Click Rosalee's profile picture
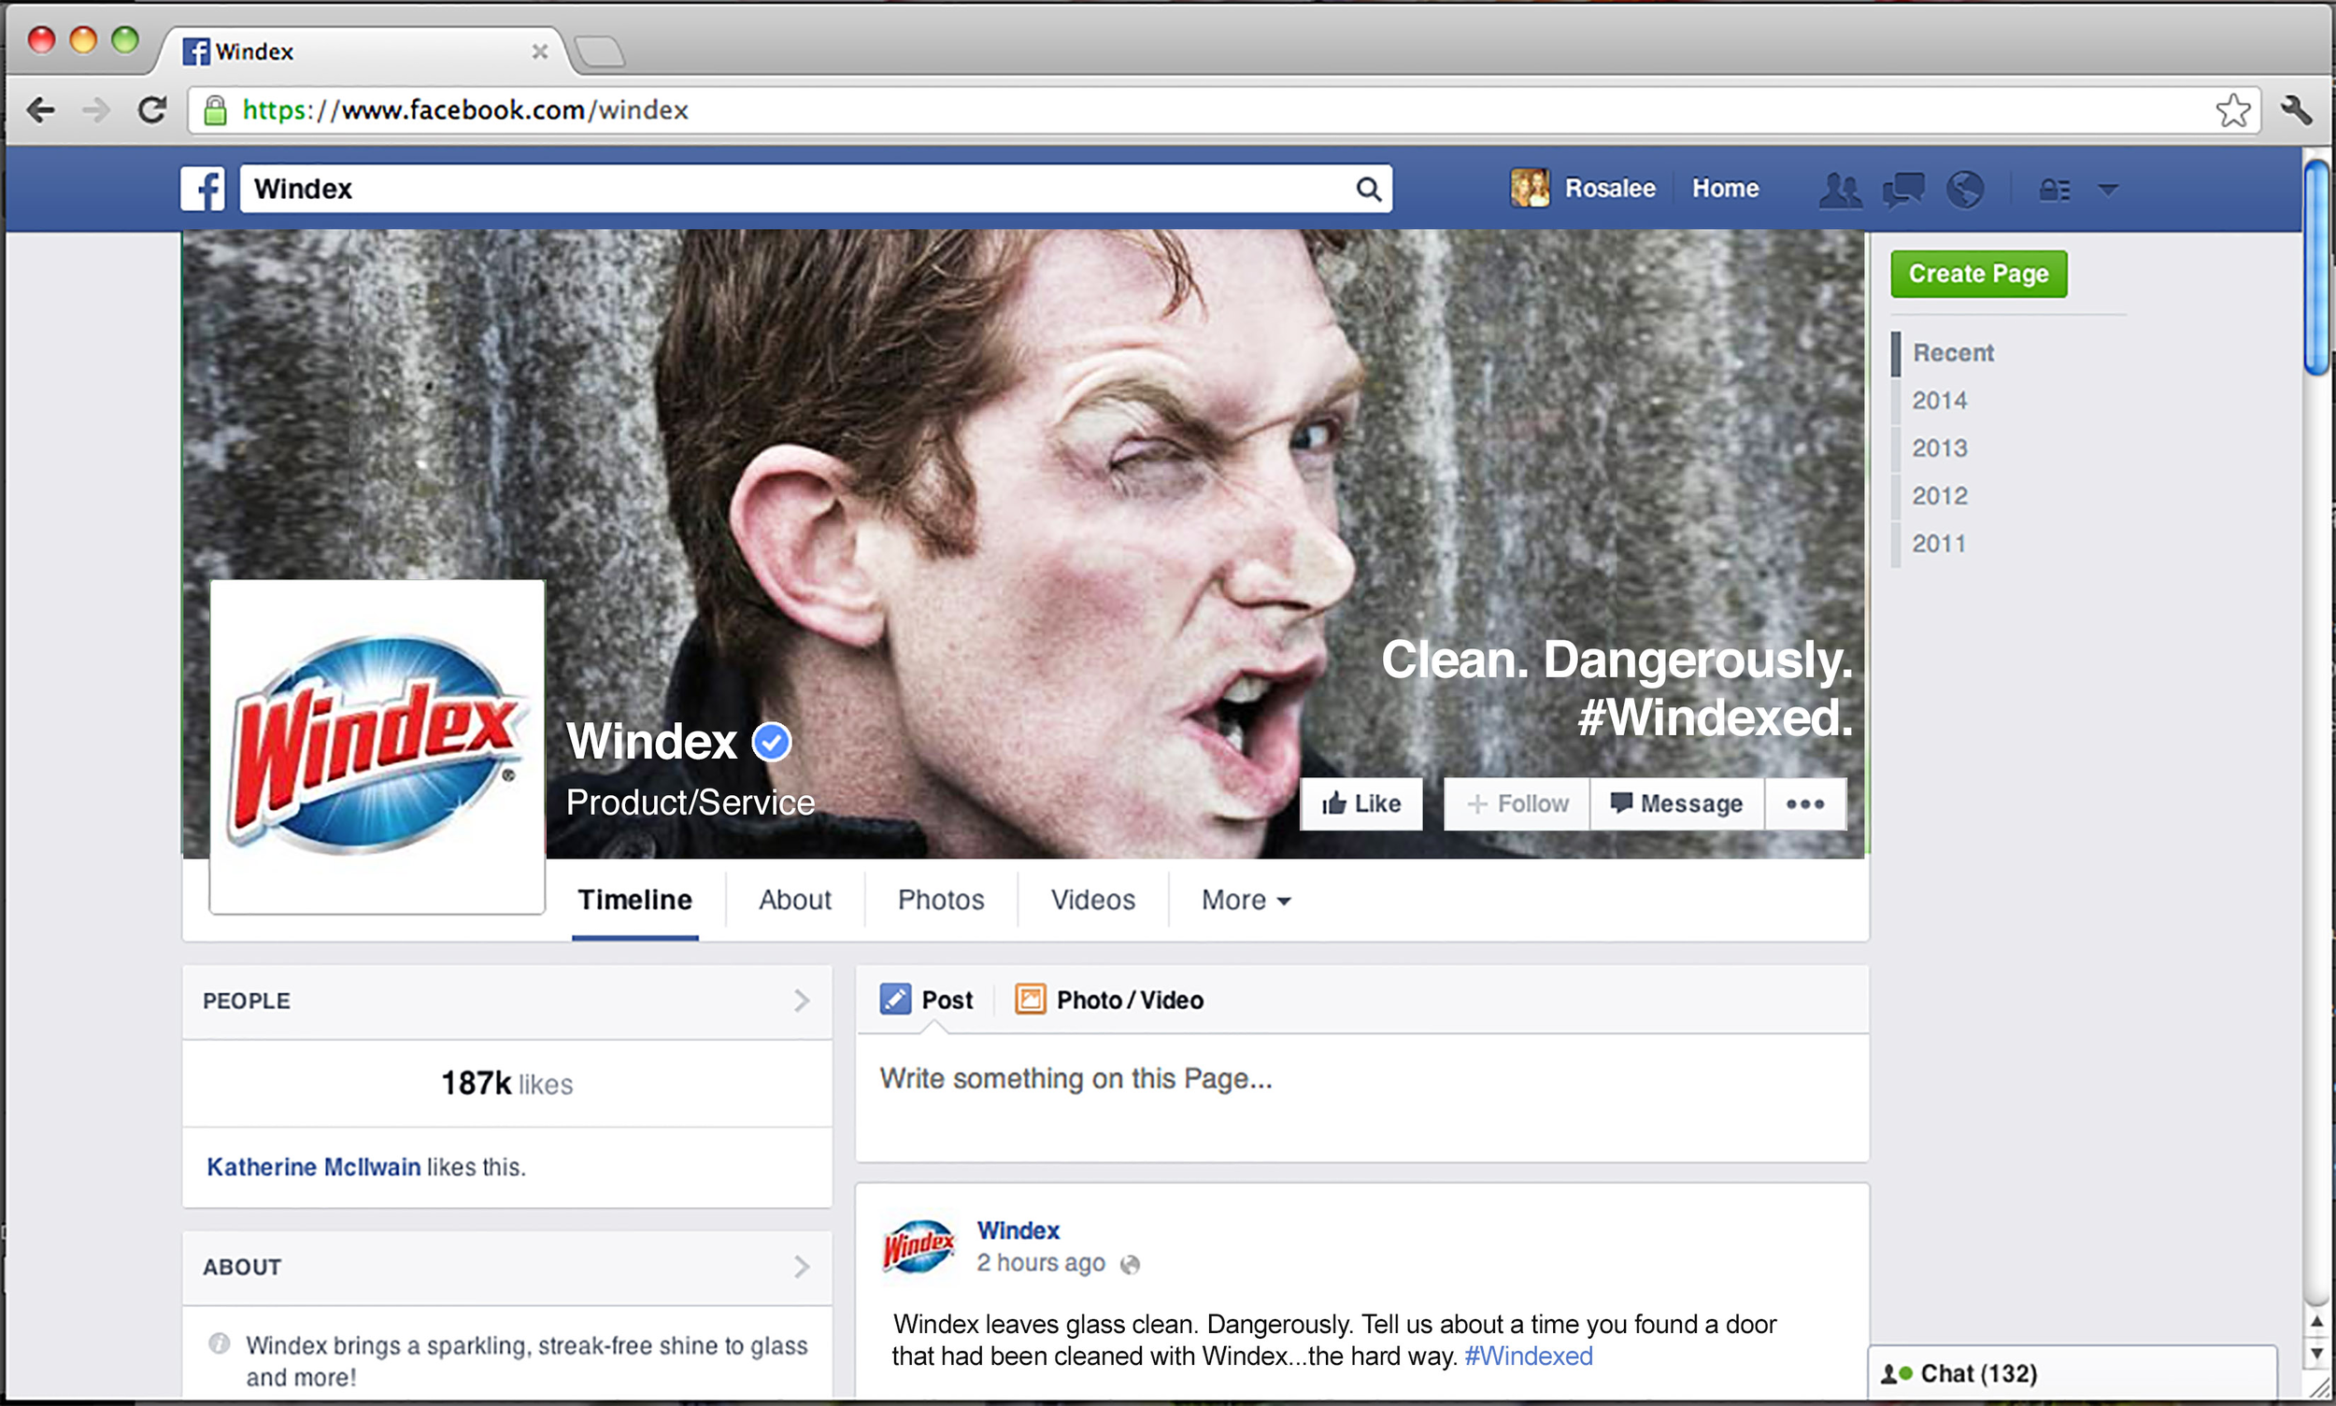This screenshot has width=2336, height=1406. click(1530, 189)
